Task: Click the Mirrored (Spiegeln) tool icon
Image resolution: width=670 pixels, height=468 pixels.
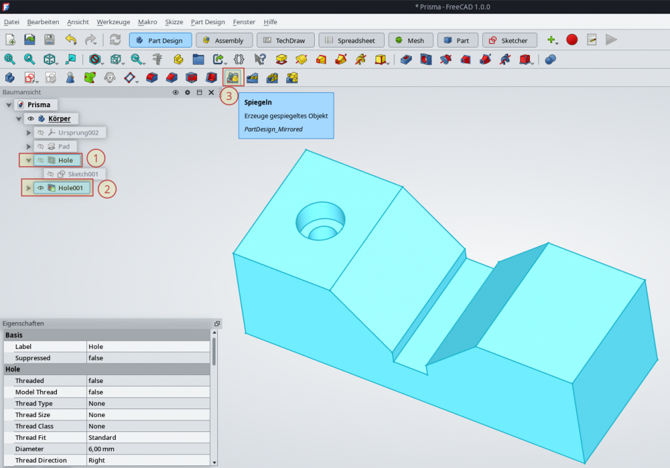Action: [233, 78]
